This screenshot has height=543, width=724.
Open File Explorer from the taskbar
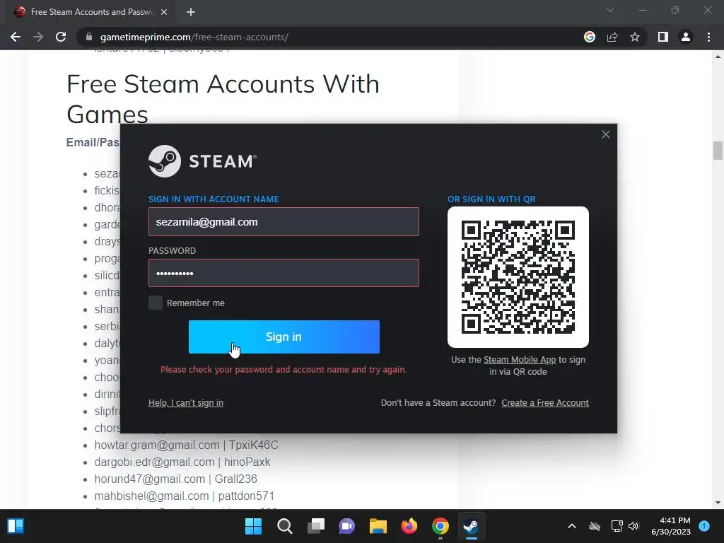pyautogui.click(x=378, y=526)
